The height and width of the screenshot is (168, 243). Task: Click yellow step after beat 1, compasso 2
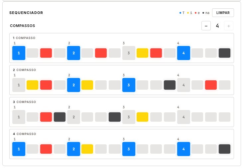(33, 85)
